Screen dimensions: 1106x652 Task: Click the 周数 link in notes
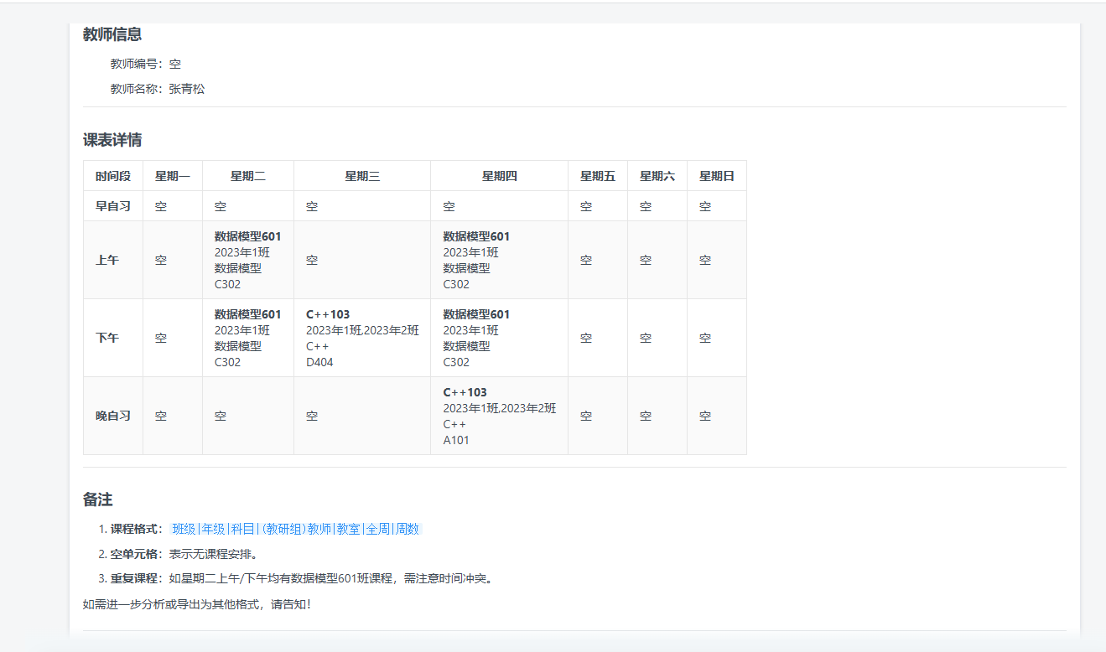(x=408, y=529)
